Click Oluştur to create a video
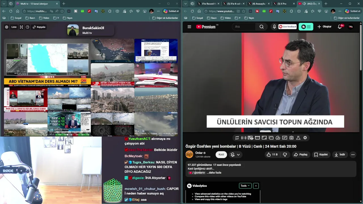Image resolution: width=363 pixels, height=204 pixels. [324, 27]
